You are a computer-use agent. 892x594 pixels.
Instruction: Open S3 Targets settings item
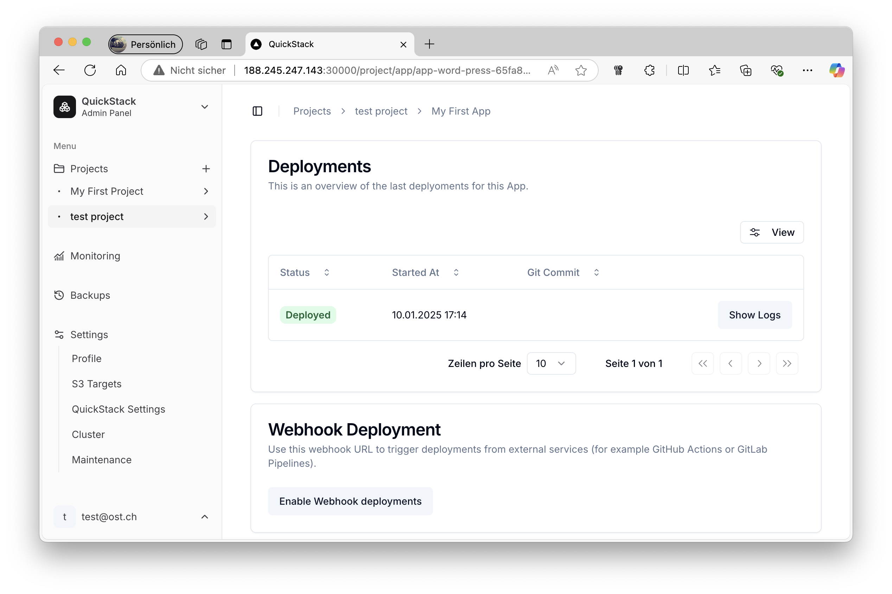tap(97, 384)
